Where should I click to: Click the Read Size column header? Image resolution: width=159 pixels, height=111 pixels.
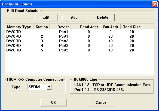pyautogui.click(x=132, y=27)
